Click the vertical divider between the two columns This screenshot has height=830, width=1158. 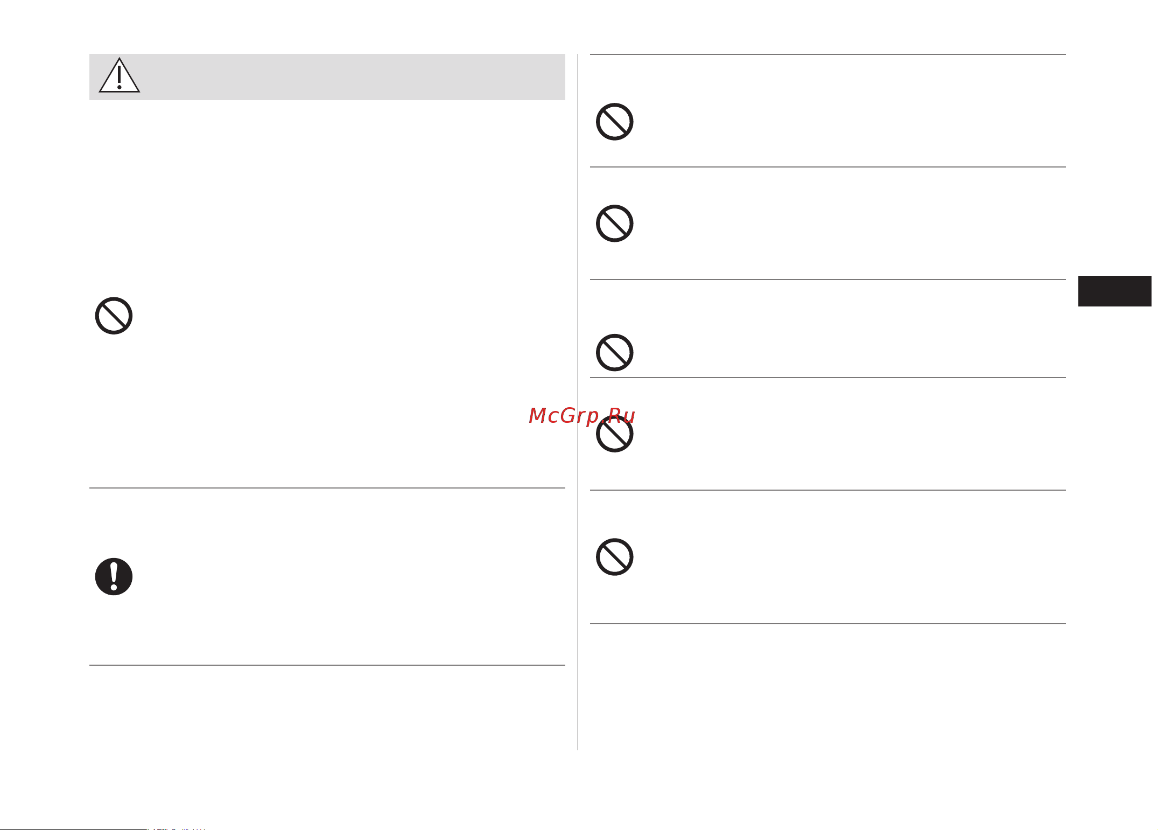(578, 402)
